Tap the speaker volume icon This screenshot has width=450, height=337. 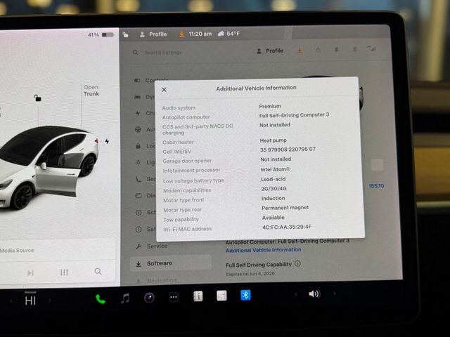coord(314,293)
